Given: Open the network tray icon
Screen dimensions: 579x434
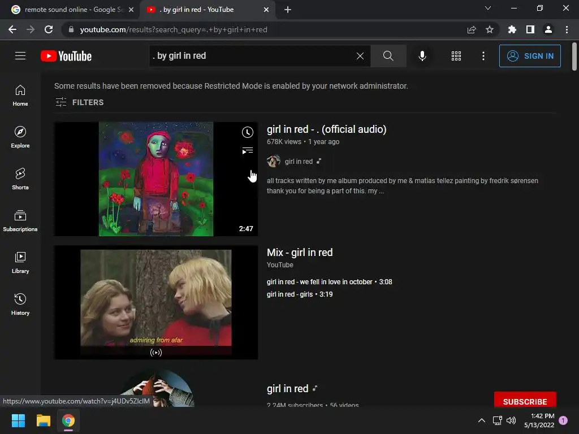Looking at the screenshot, I should tap(497, 420).
